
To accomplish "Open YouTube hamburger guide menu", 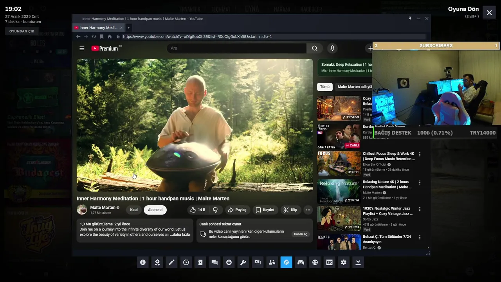I will pos(82,48).
